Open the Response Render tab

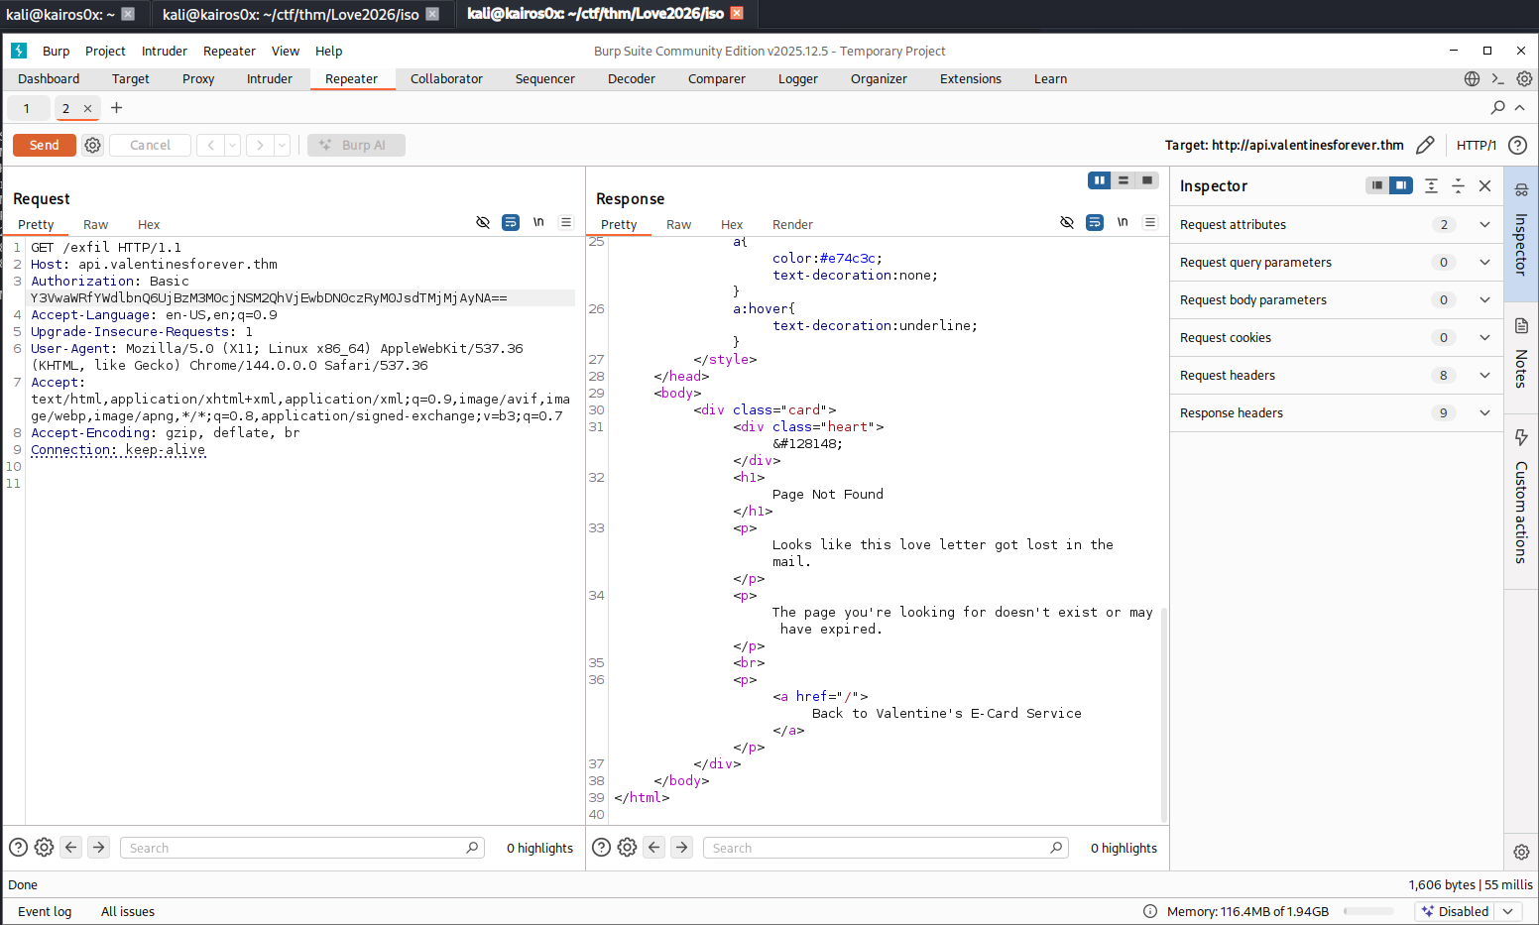(792, 225)
